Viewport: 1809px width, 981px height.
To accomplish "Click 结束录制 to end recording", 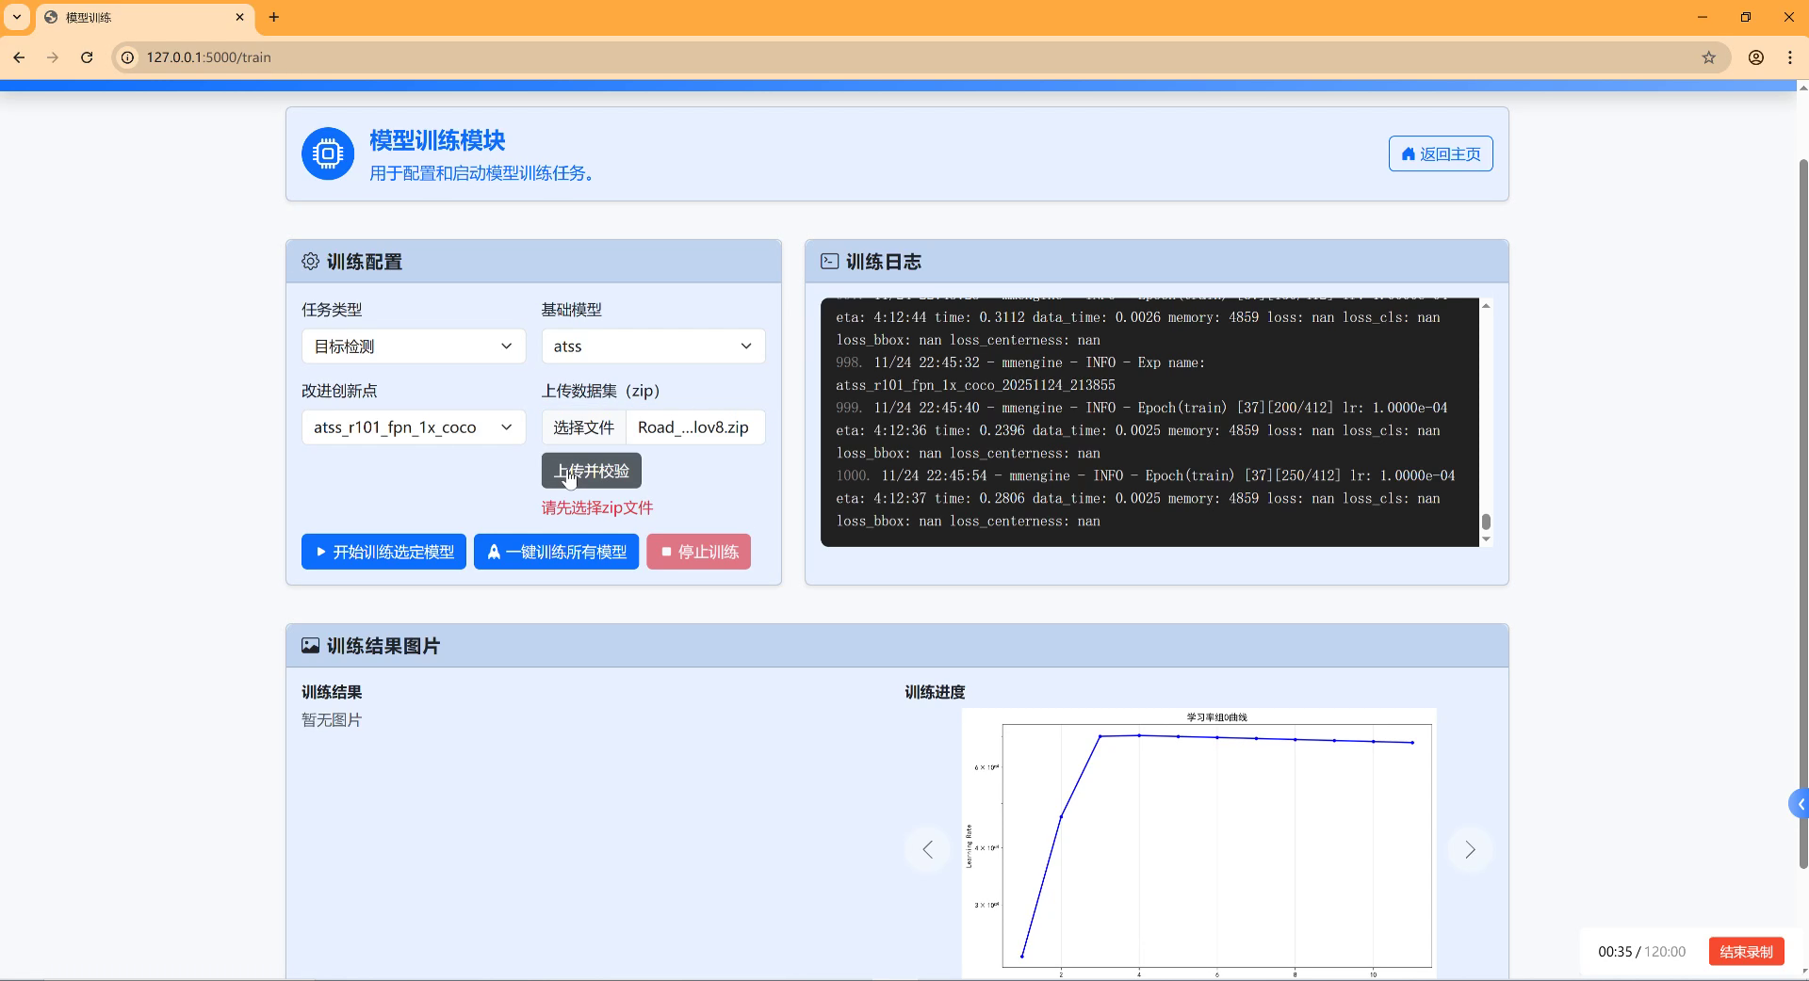I will pyautogui.click(x=1746, y=952).
